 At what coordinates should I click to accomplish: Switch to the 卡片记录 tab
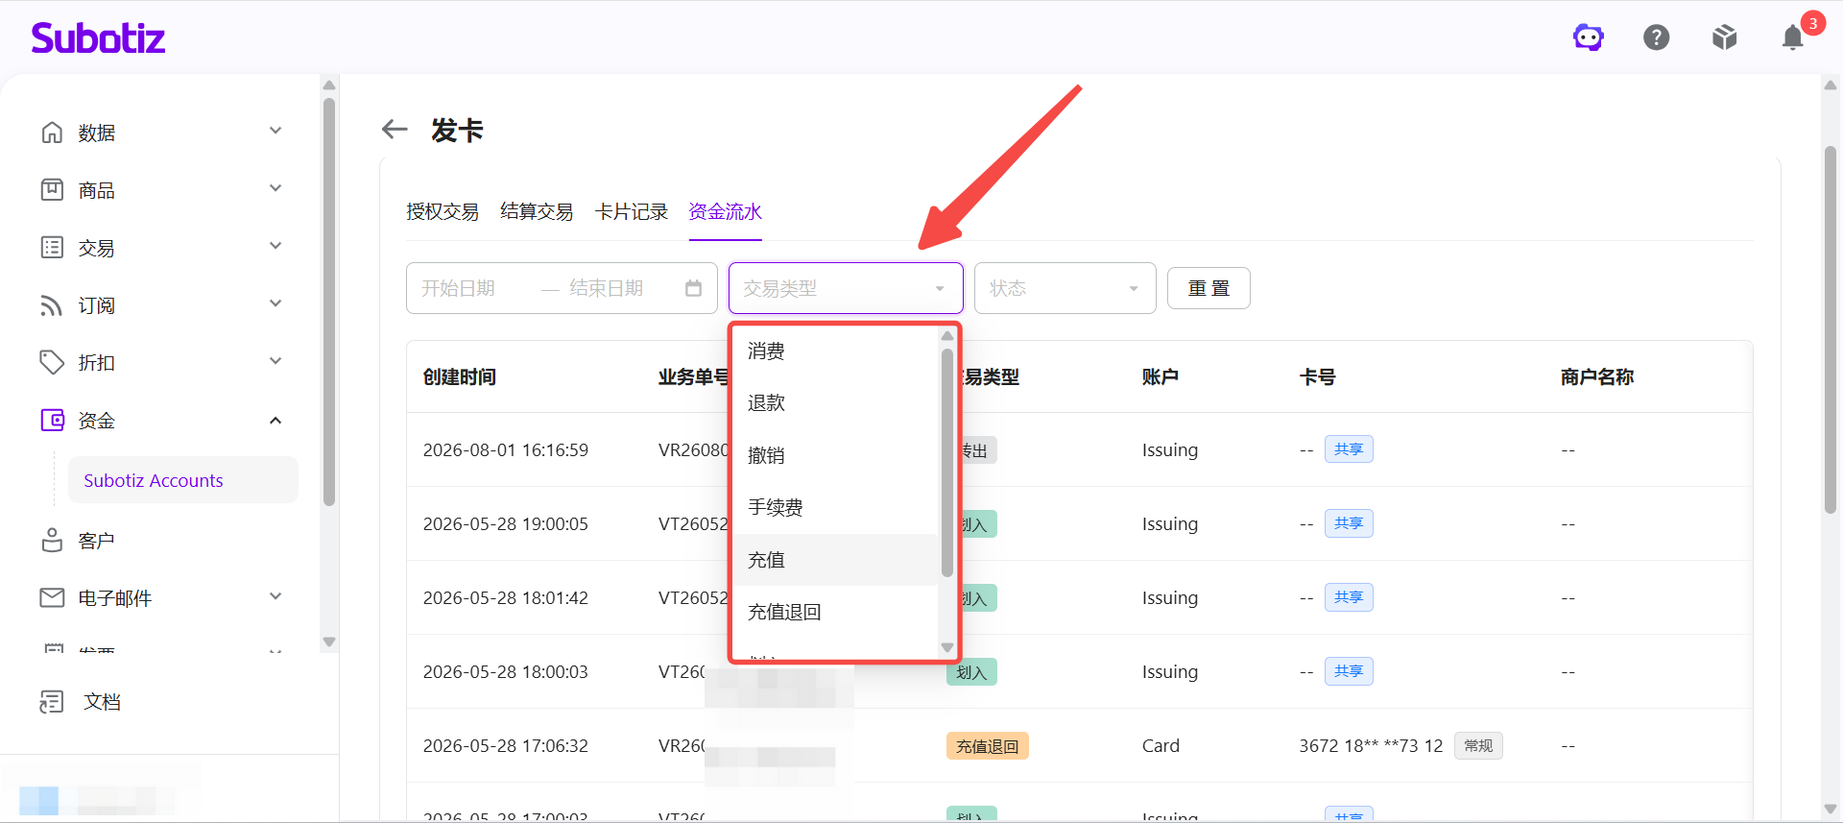coord(631,211)
